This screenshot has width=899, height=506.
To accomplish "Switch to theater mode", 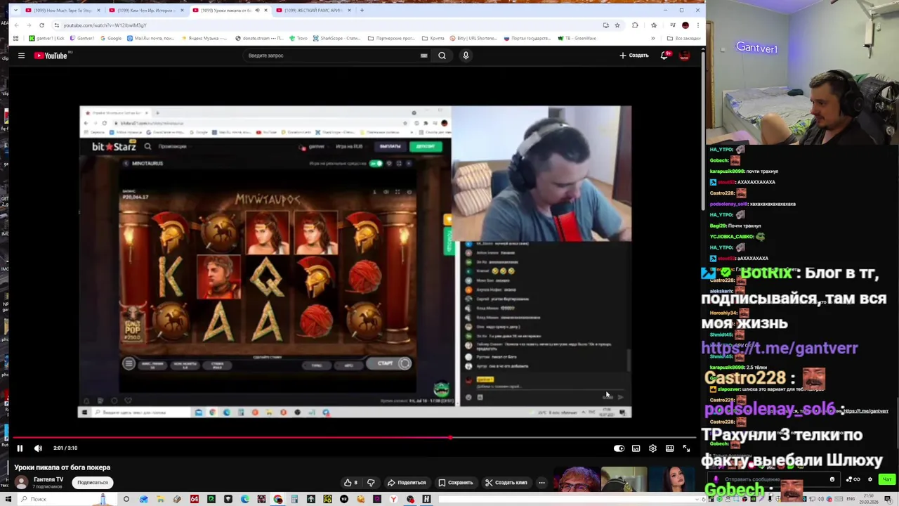I will coord(669,448).
